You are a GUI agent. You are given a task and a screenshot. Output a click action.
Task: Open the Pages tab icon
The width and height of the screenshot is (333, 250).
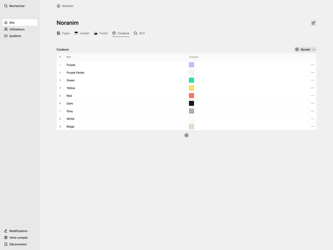tap(58, 33)
